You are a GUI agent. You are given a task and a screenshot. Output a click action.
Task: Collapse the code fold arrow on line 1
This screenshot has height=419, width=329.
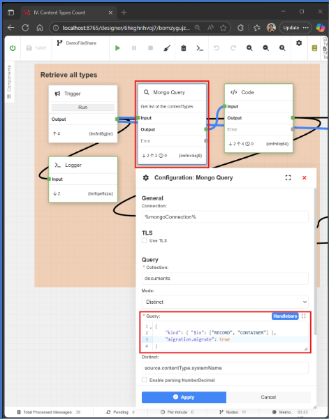click(x=151, y=327)
